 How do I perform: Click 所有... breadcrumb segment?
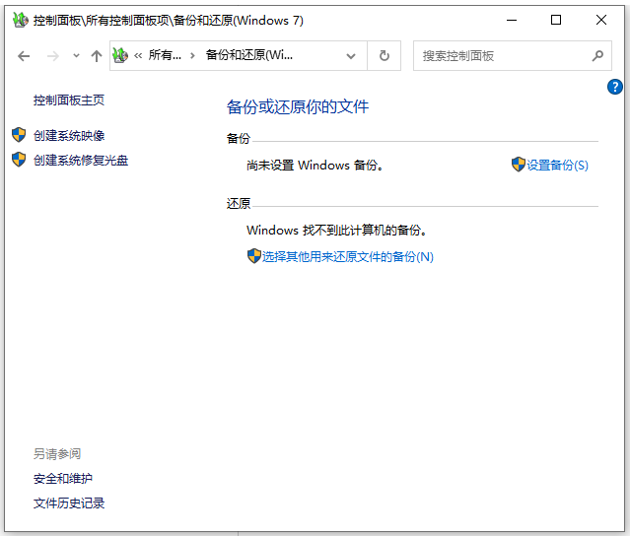click(165, 55)
